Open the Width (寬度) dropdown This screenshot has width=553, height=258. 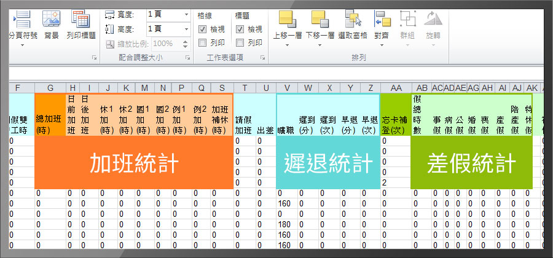pos(186,14)
